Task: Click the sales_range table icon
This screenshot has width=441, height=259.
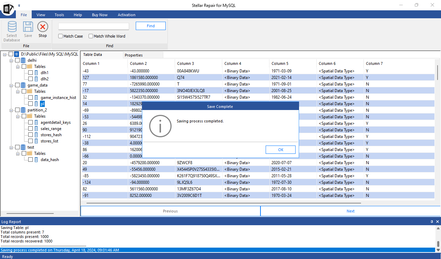Action: pos(37,129)
